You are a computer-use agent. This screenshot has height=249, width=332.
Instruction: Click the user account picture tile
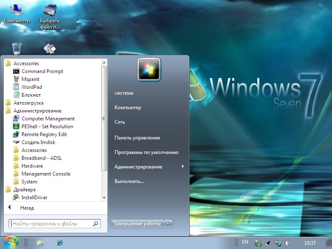coord(149,69)
